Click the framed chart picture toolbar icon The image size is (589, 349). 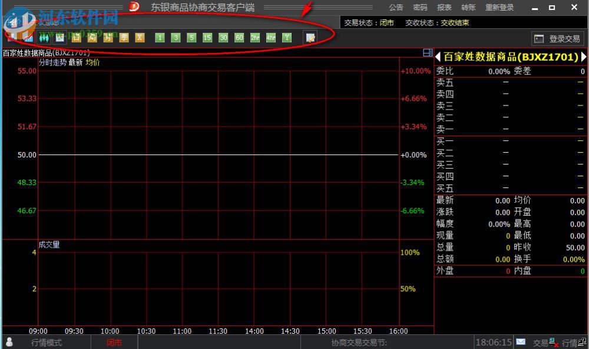coord(60,38)
